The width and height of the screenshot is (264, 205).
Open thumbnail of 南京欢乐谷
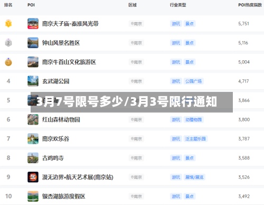[33, 139]
